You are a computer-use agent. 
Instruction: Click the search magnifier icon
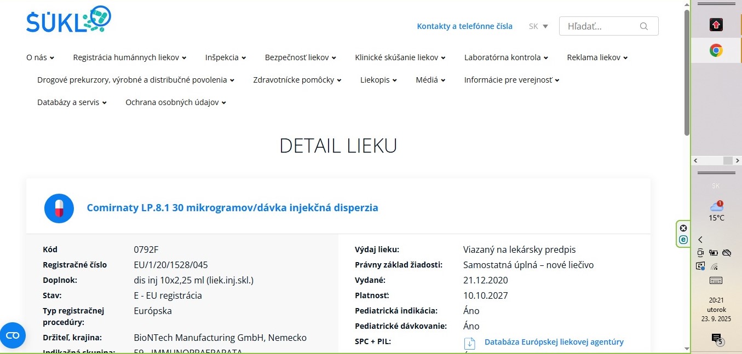click(643, 26)
